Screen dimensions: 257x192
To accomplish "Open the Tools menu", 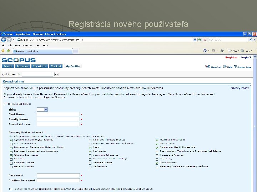I will pyautogui.click(x=38, y=46).
